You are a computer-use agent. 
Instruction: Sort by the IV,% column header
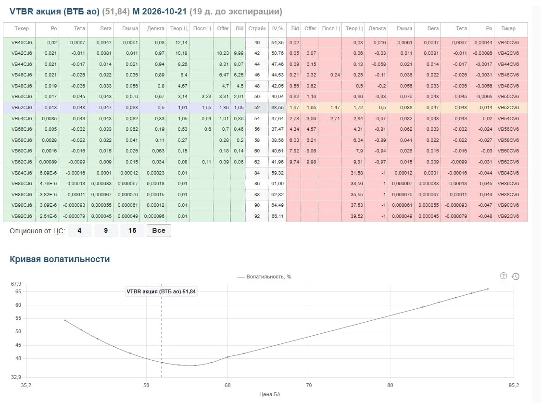coord(277,29)
